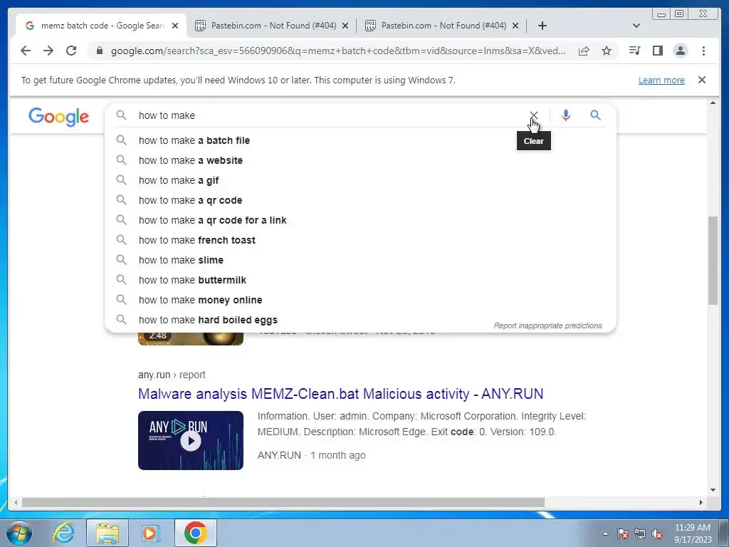The width and height of the screenshot is (729, 547).
Task: Show hidden system tray icons arrow
Action: 605,533
